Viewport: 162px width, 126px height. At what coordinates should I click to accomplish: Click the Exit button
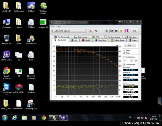(x=134, y=31)
